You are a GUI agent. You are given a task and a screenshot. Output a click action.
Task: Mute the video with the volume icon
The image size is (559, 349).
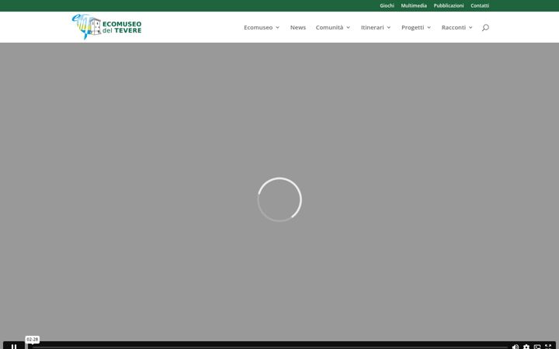coord(516,347)
